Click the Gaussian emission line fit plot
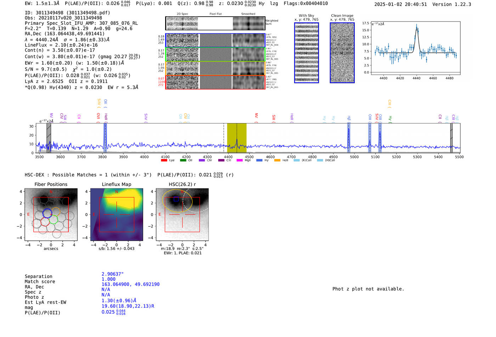Screen dimensions: 496x337 (x=415, y=48)
